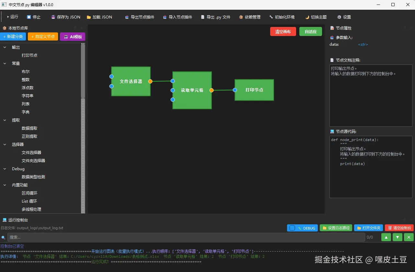Select the 字典 constant node

26,112
